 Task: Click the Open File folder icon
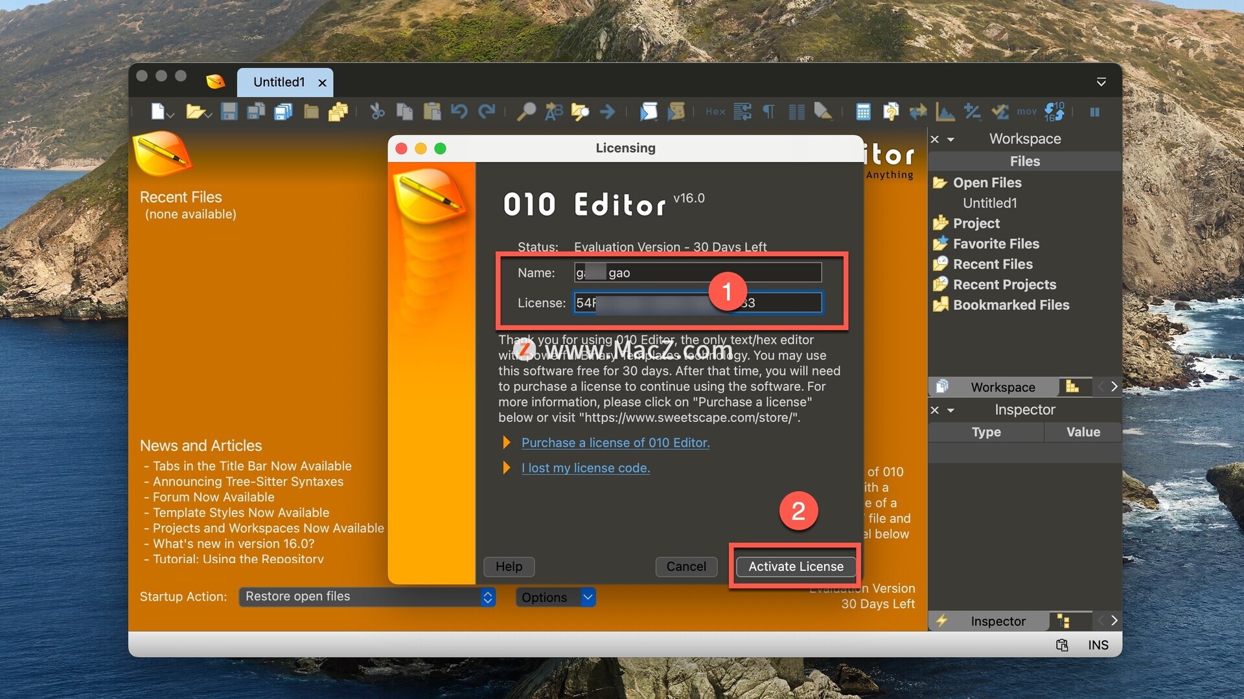click(195, 111)
